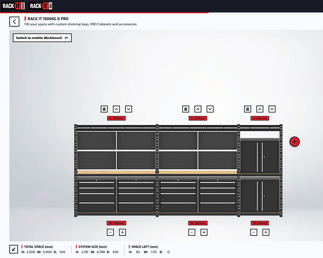Decrease height of the left bay
Screen dimensions: 323x258
point(129,109)
